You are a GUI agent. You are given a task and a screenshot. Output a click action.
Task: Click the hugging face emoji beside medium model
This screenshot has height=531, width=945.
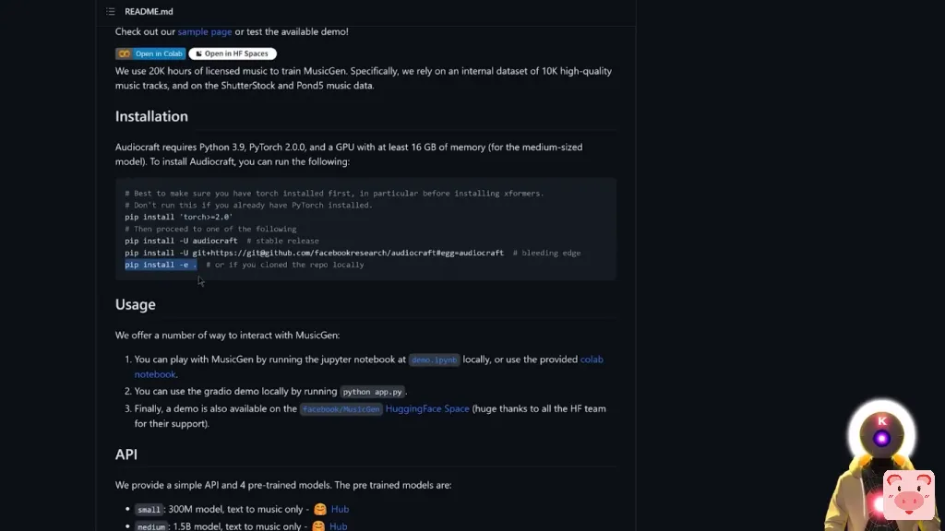point(318,526)
